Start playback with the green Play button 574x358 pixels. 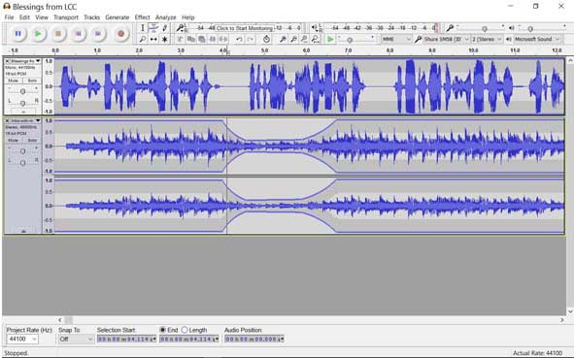pos(38,34)
